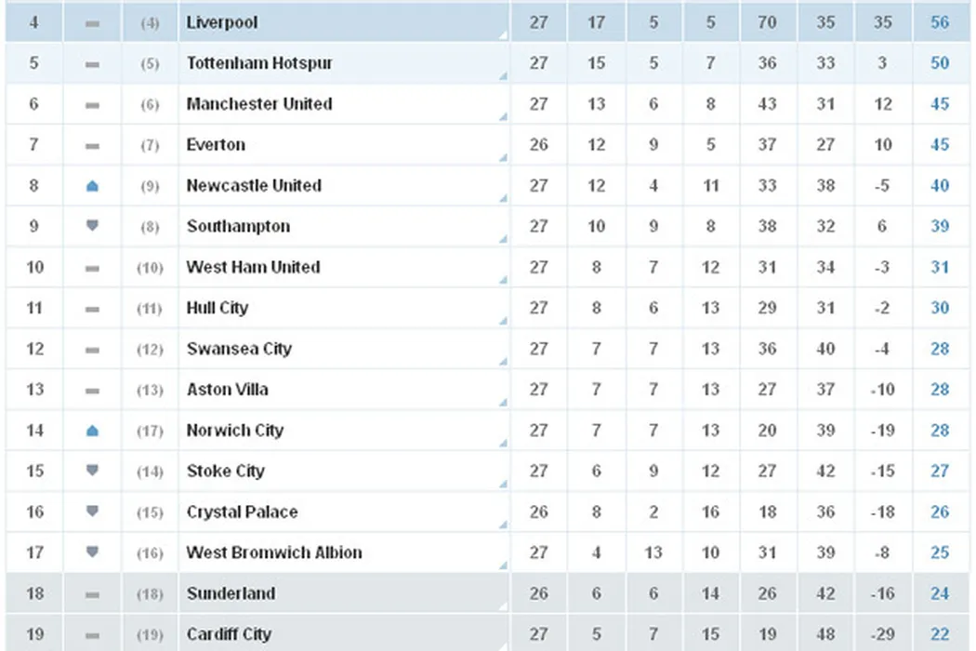Click the no-change dash icon for Liverpool

pyautogui.click(x=92, y=23)
